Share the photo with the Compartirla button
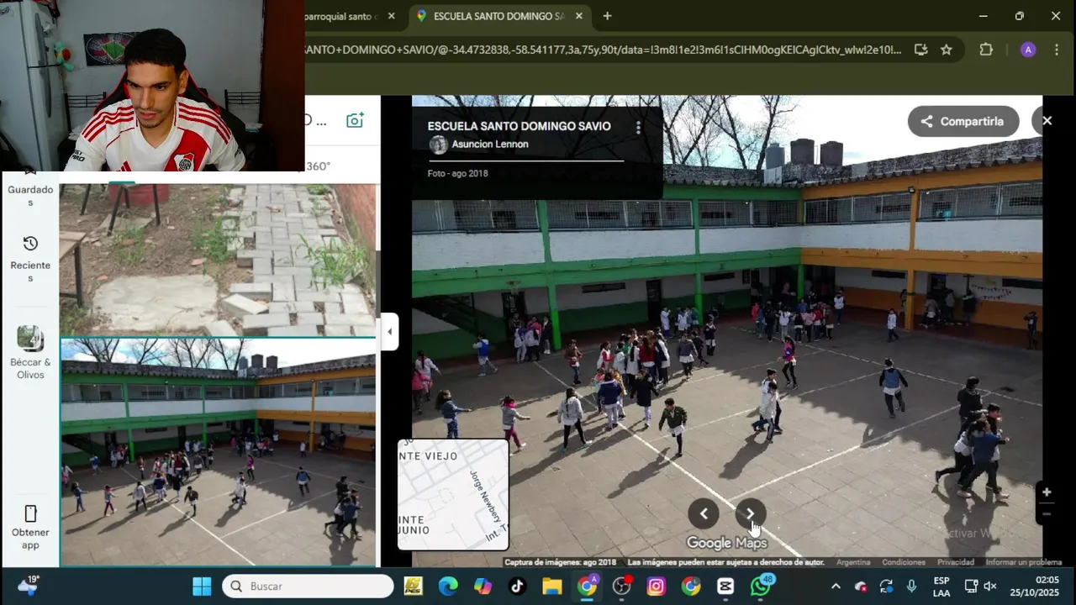This screenshot has width=1076, height=605. [963, 121]
